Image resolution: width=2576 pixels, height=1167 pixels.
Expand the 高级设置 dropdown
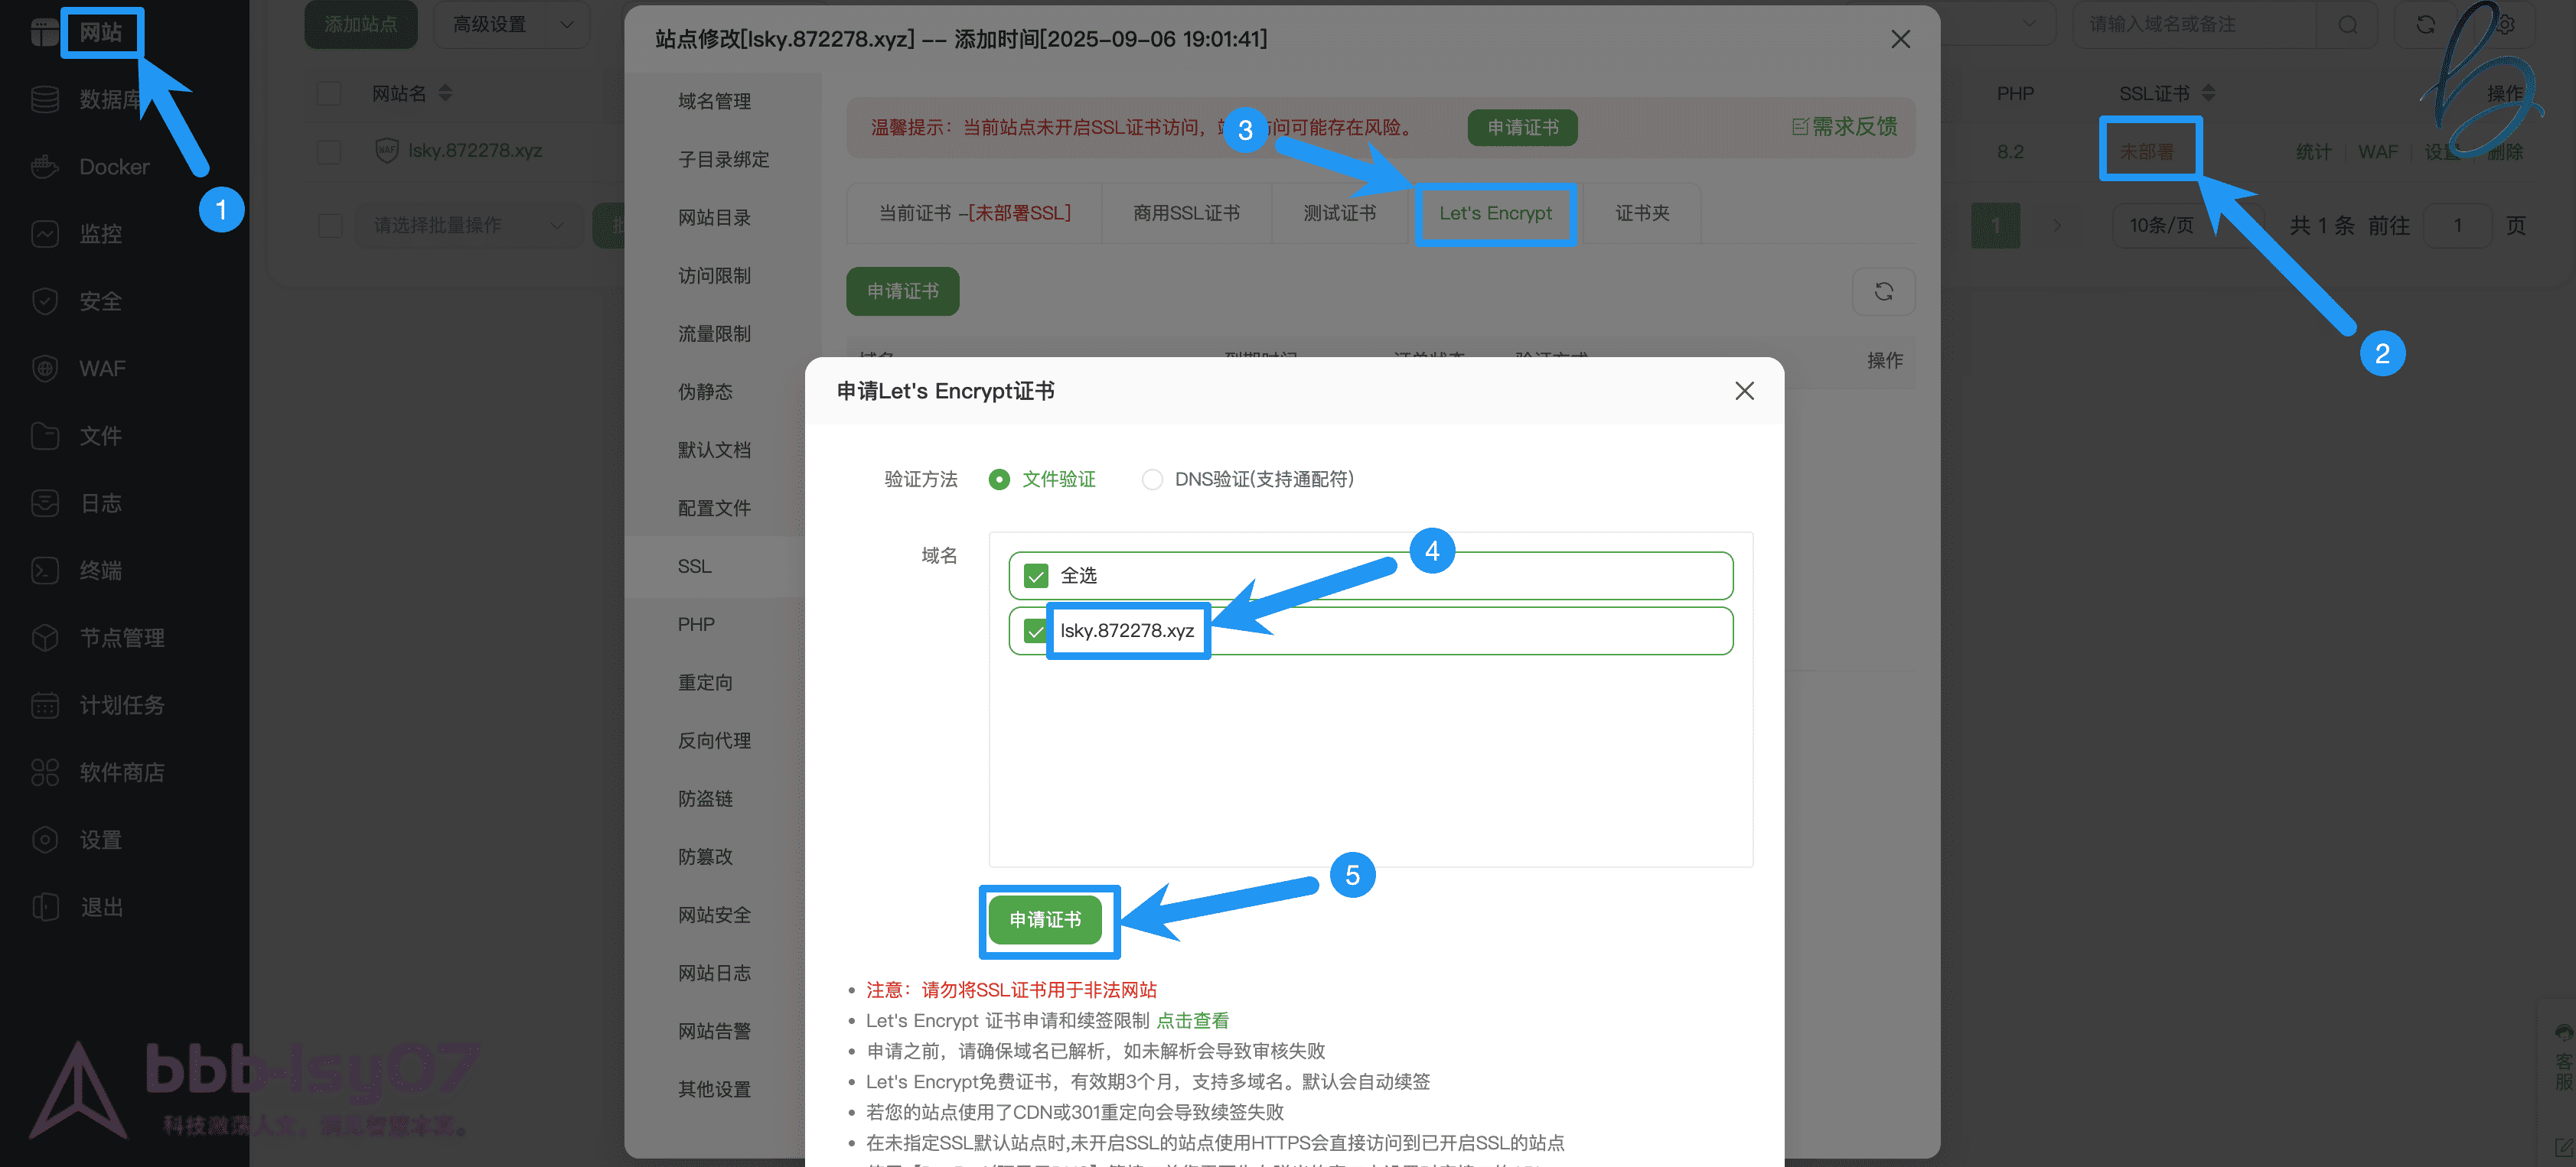tap(511, 25)
